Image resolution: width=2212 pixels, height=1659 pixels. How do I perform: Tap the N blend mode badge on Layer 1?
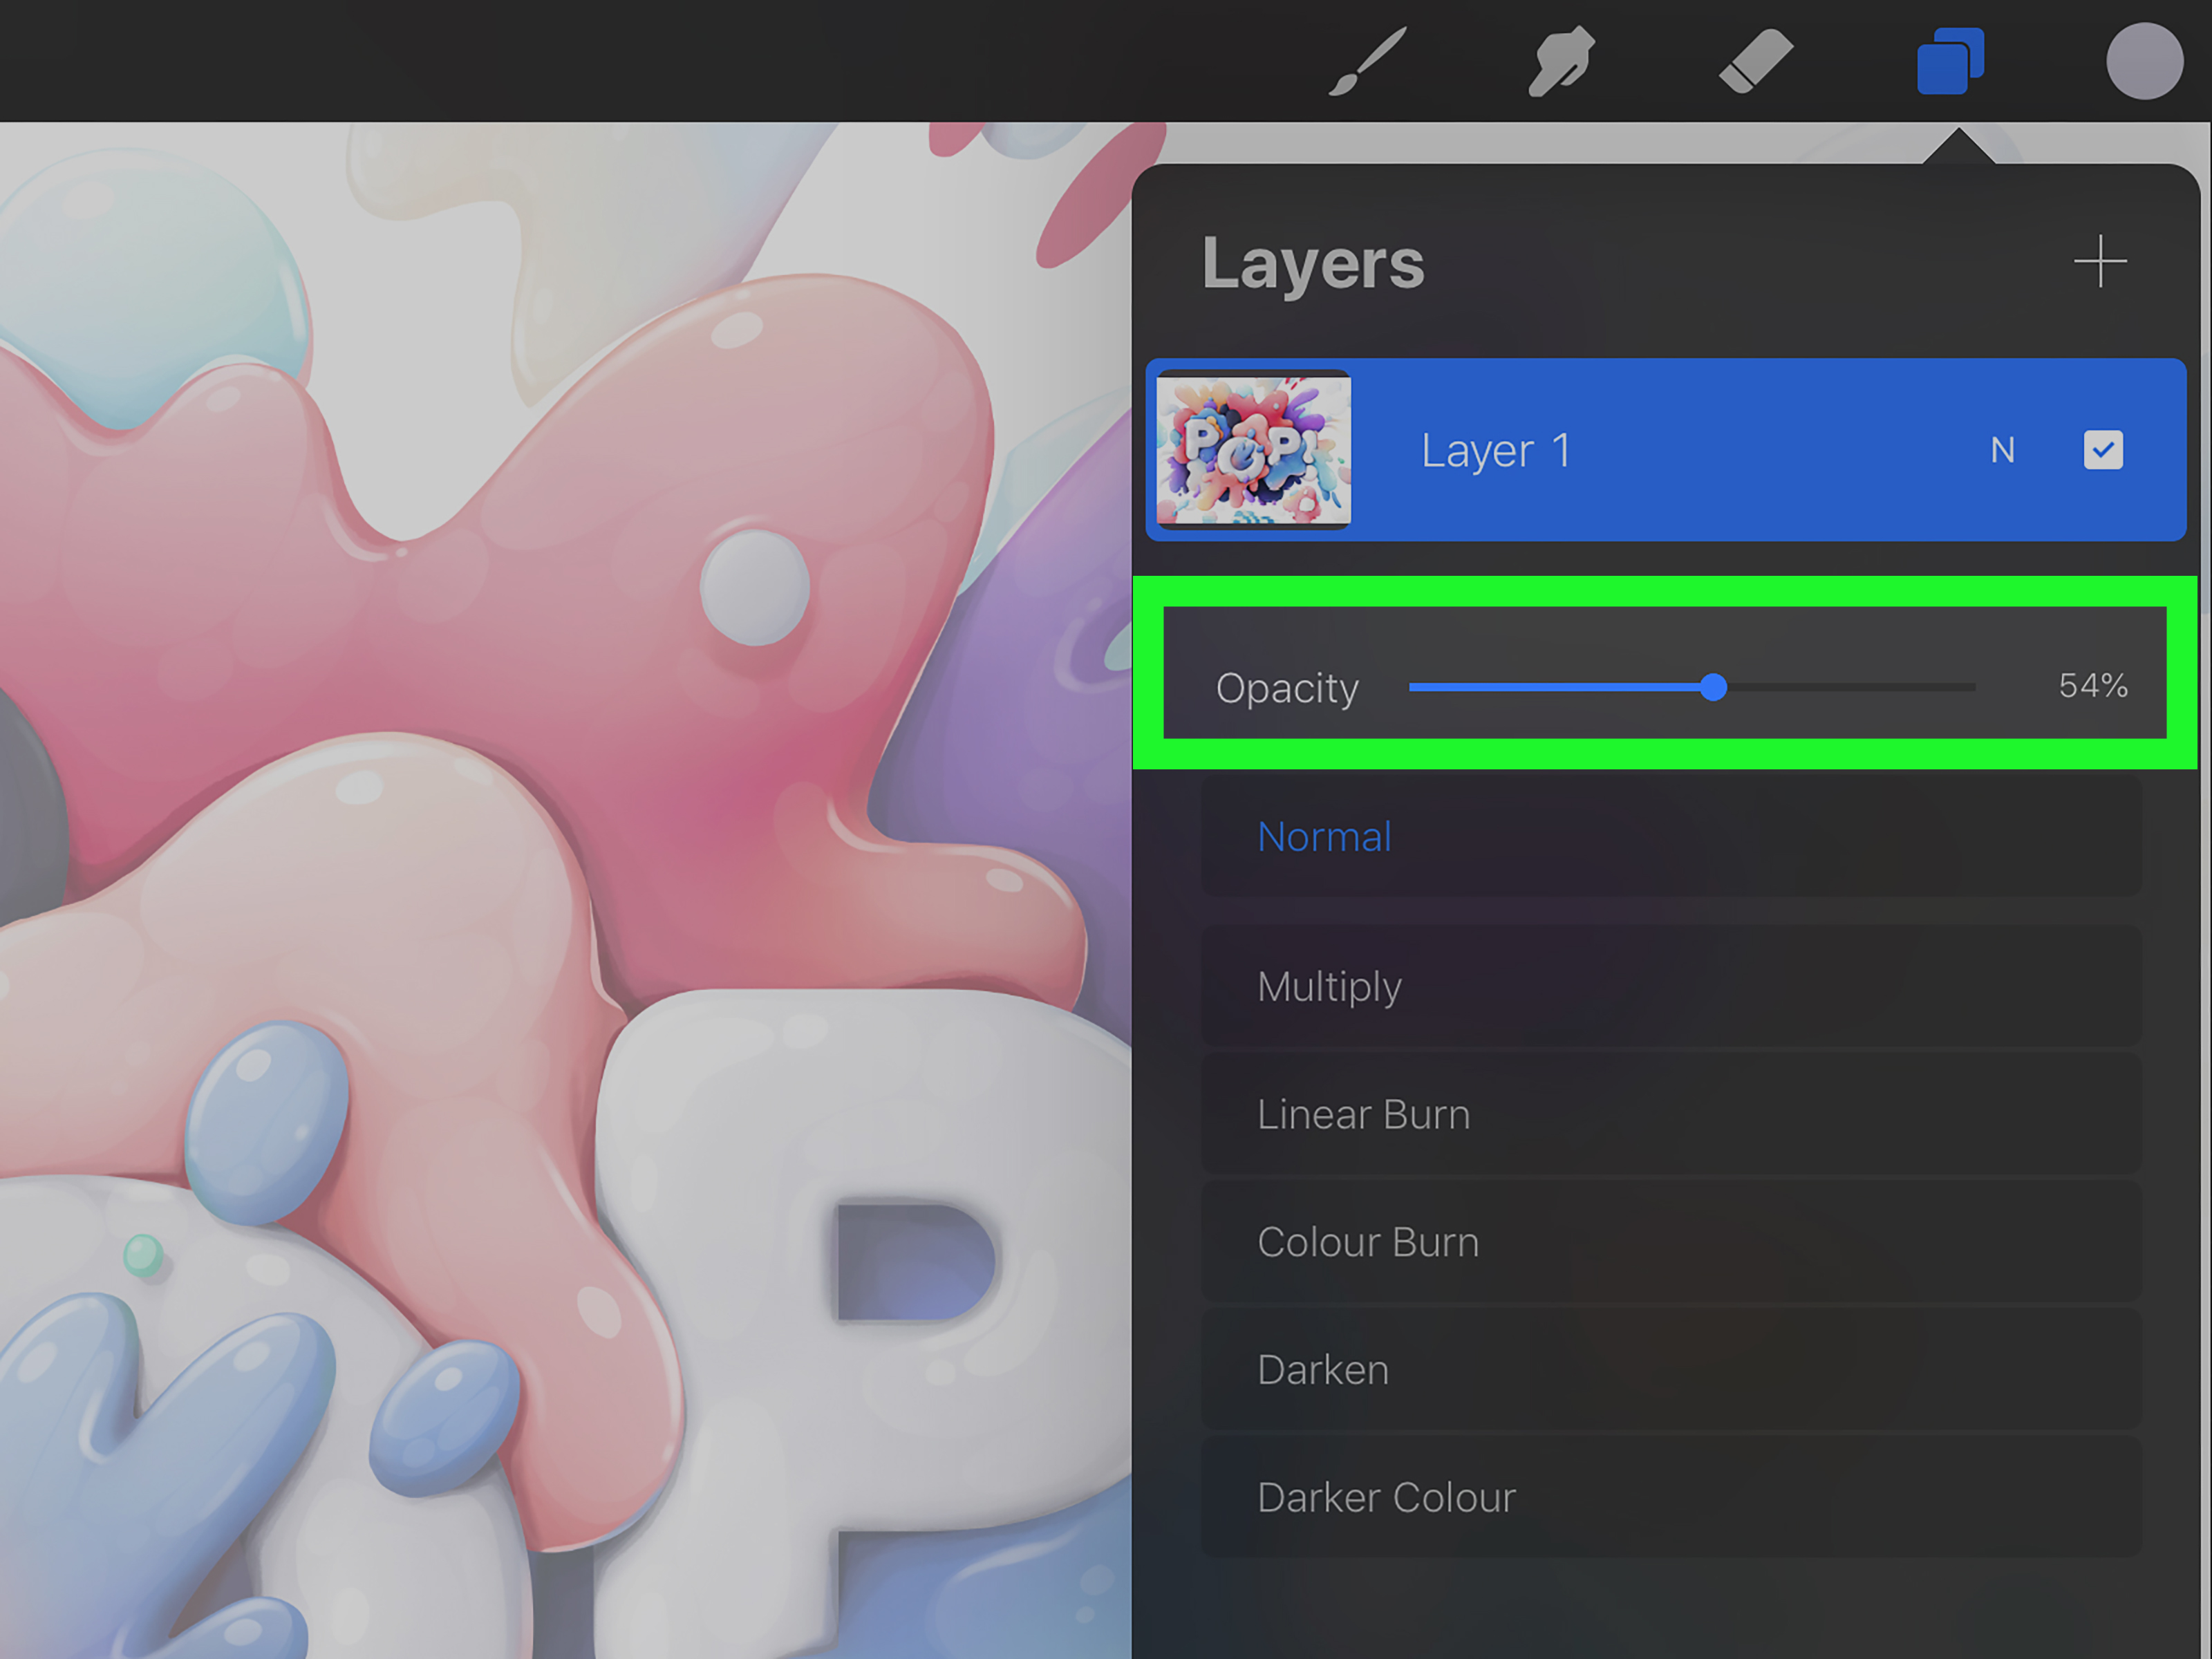pyautogui.click(x=2004, y=450)
